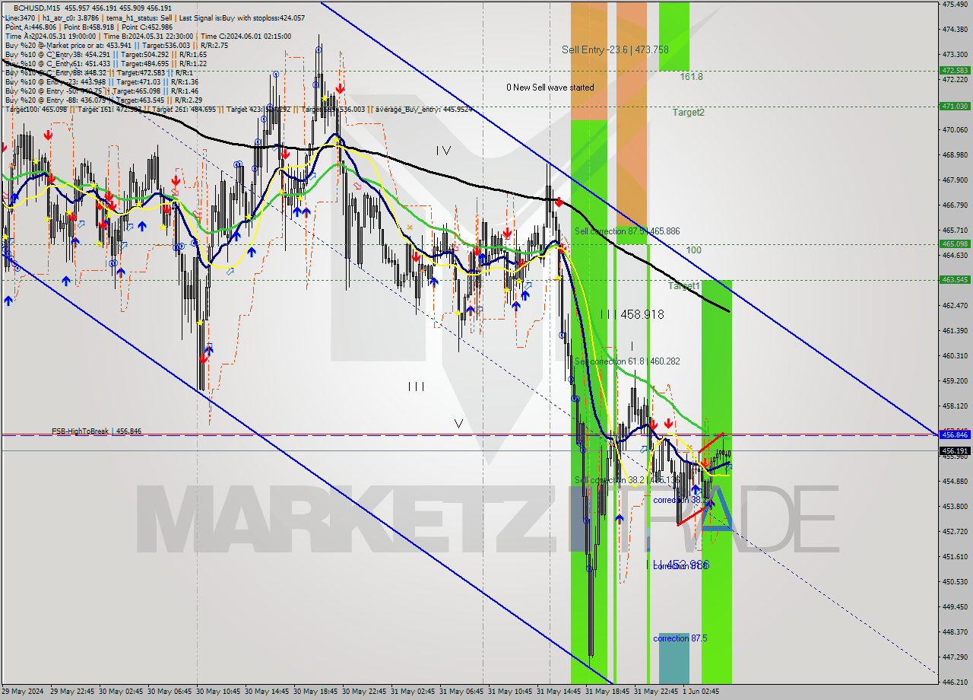Select 'FSB-HighToBreak | 456.846' label
The height and width of the screenshot is (700, 973).
point(97,431)
